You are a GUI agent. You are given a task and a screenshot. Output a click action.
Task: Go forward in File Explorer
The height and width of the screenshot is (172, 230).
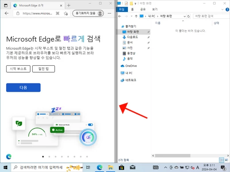coord(126,16)
